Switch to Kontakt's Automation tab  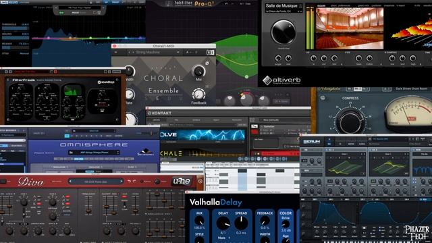pos(237,120)
